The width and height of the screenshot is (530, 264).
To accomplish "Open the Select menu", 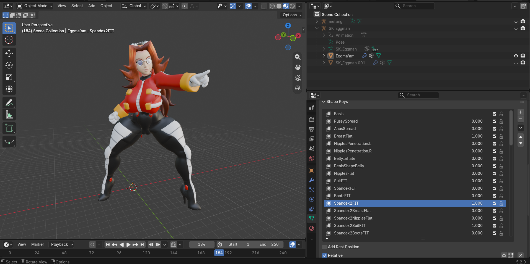I will point(77,6).
